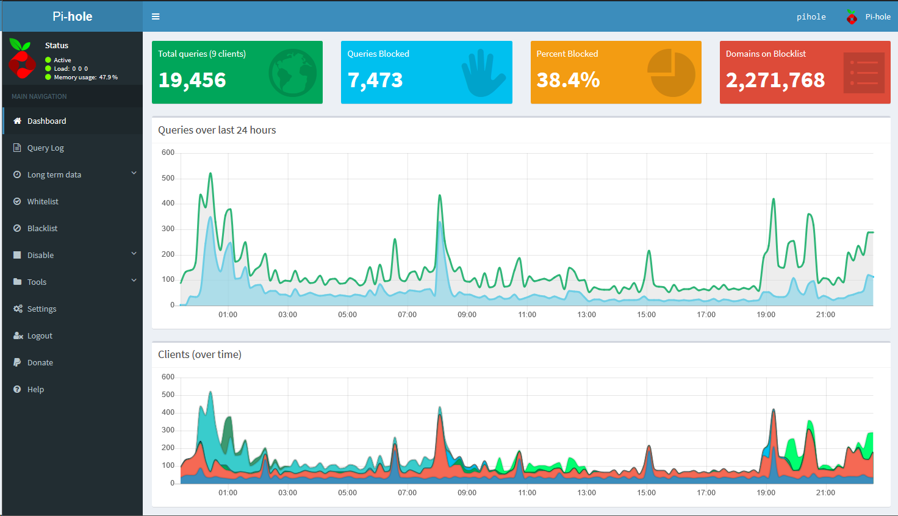898x516 pixels.
Task: Open the Pi-hole user menu at top right
Action: pos(868,17)
